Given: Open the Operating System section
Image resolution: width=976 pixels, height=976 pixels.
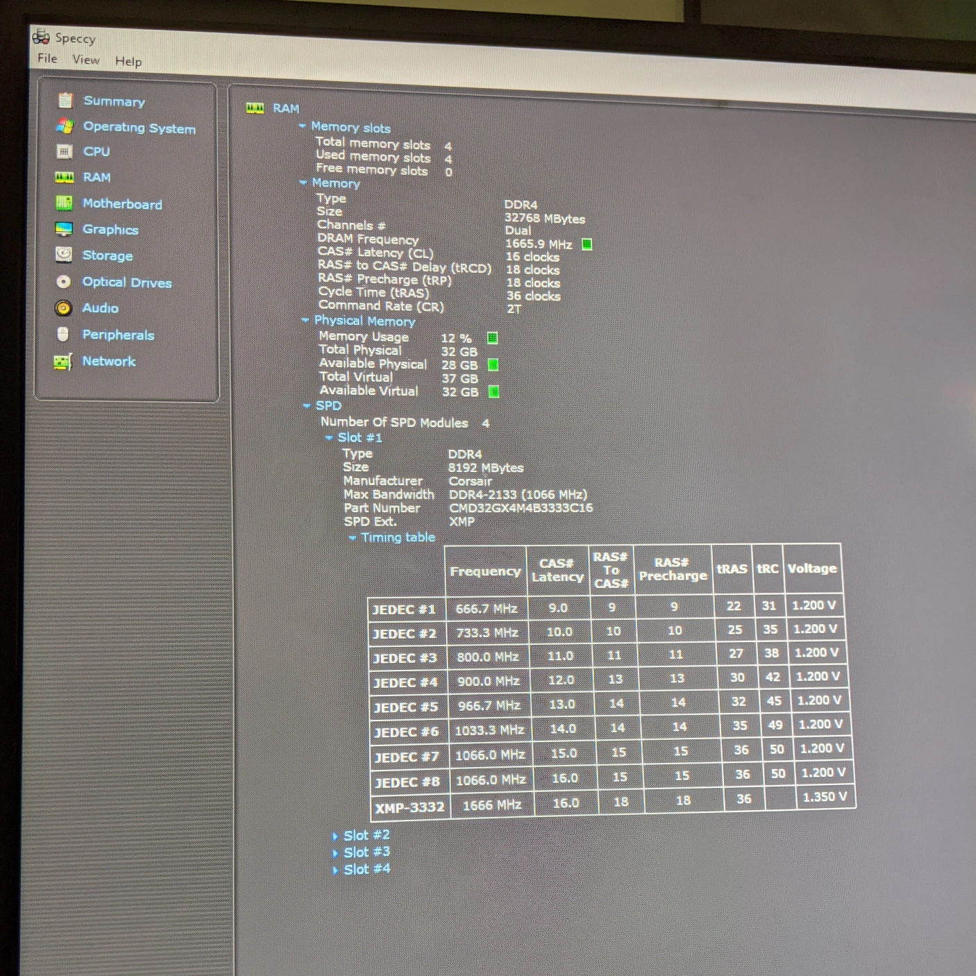Looking at the screenshot, I should (x=140, y=128).
